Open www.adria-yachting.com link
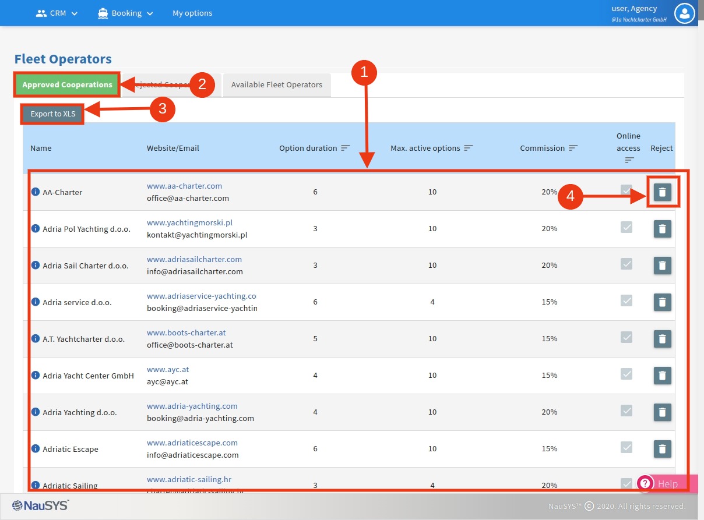704x520 pixels. coord(192,406)
